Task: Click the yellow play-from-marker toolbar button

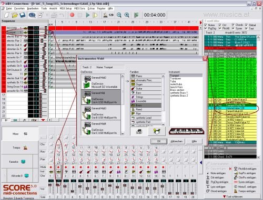Action: 95,15
